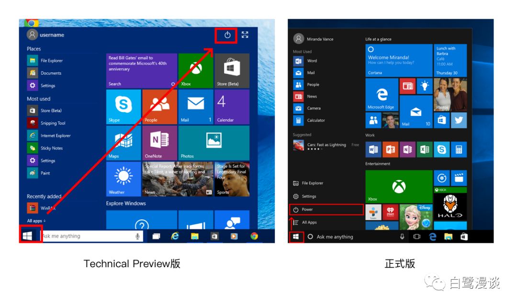This screenshot has height=306, width=517.
Task: Open Documents under Places
Action: tap(45, 73)
